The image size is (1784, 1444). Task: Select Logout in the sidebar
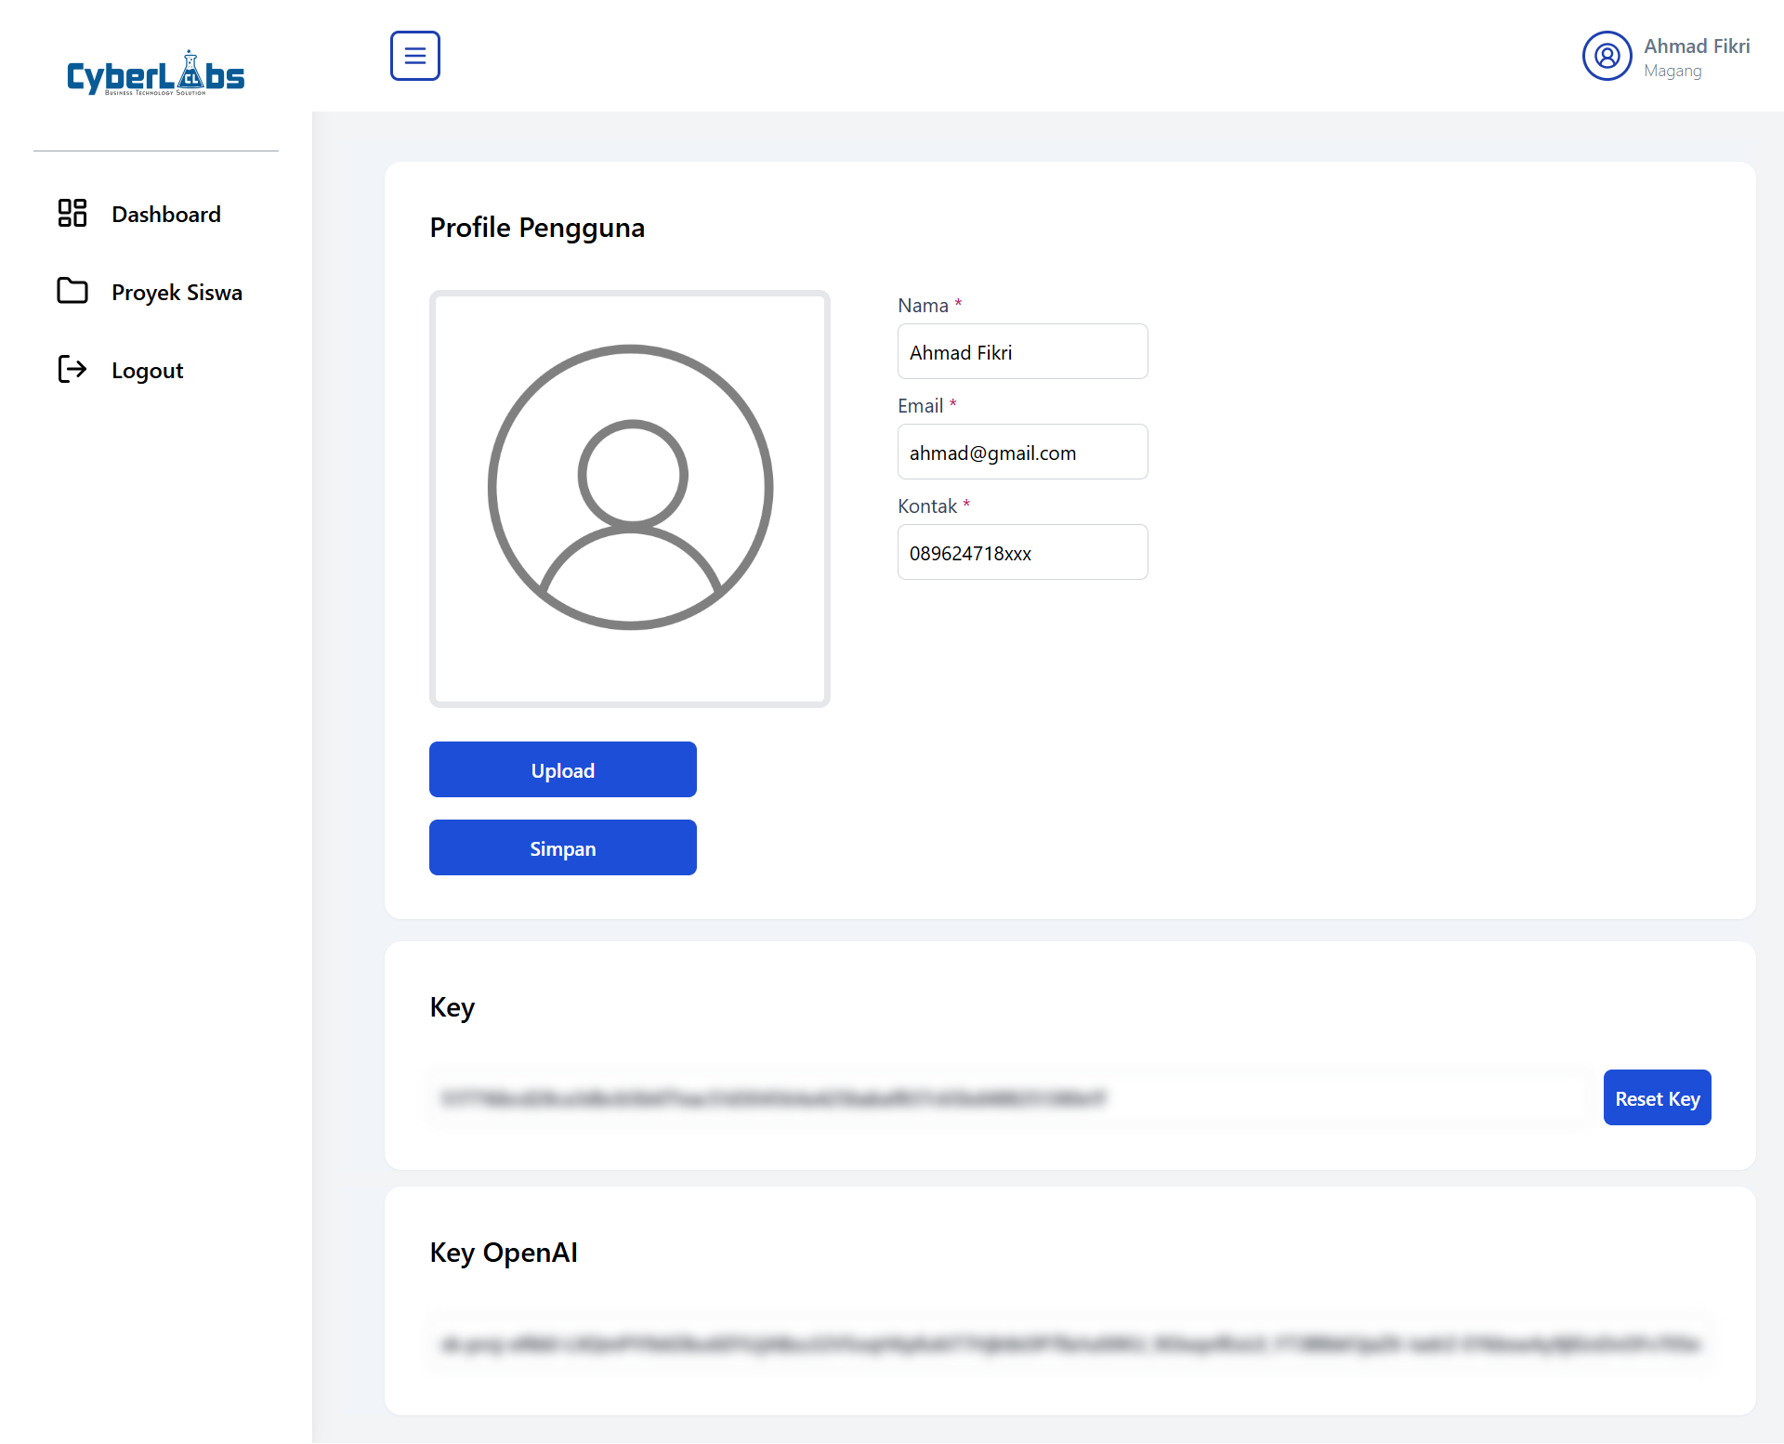[x=147, y=371]
